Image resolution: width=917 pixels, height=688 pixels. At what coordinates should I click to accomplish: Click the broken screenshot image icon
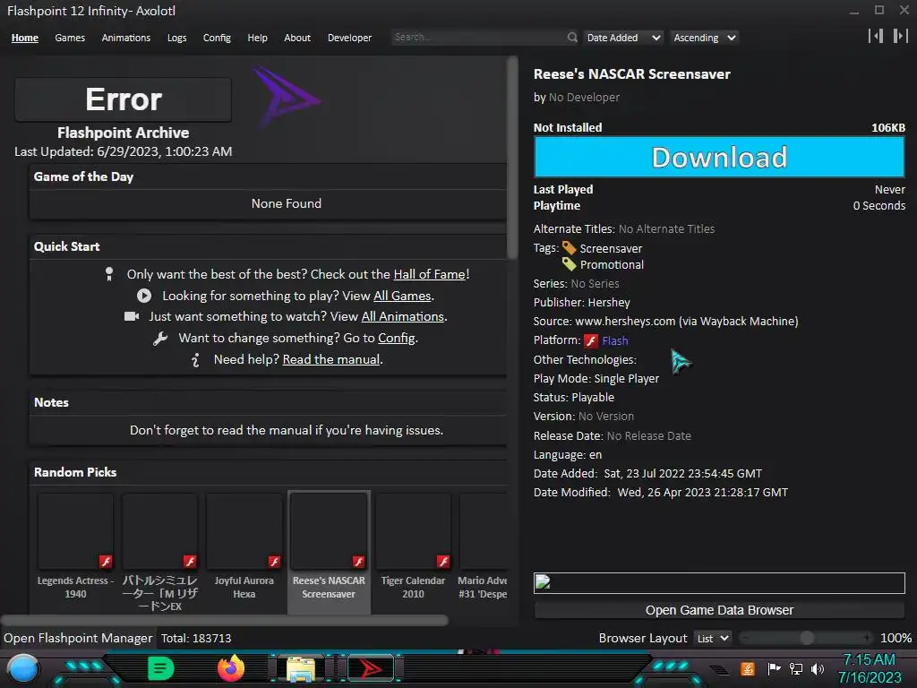(543, 582)
